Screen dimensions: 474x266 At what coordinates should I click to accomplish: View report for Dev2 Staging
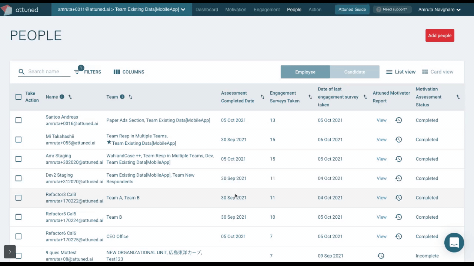[381, 178]
